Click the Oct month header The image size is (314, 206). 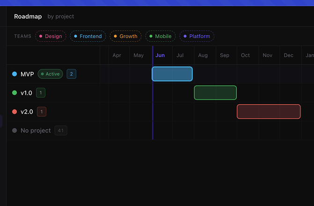[x=245, y=55]
